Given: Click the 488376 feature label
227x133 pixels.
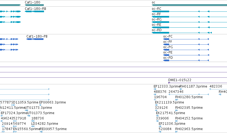Looking at the screenshot, I should [160, 92].
